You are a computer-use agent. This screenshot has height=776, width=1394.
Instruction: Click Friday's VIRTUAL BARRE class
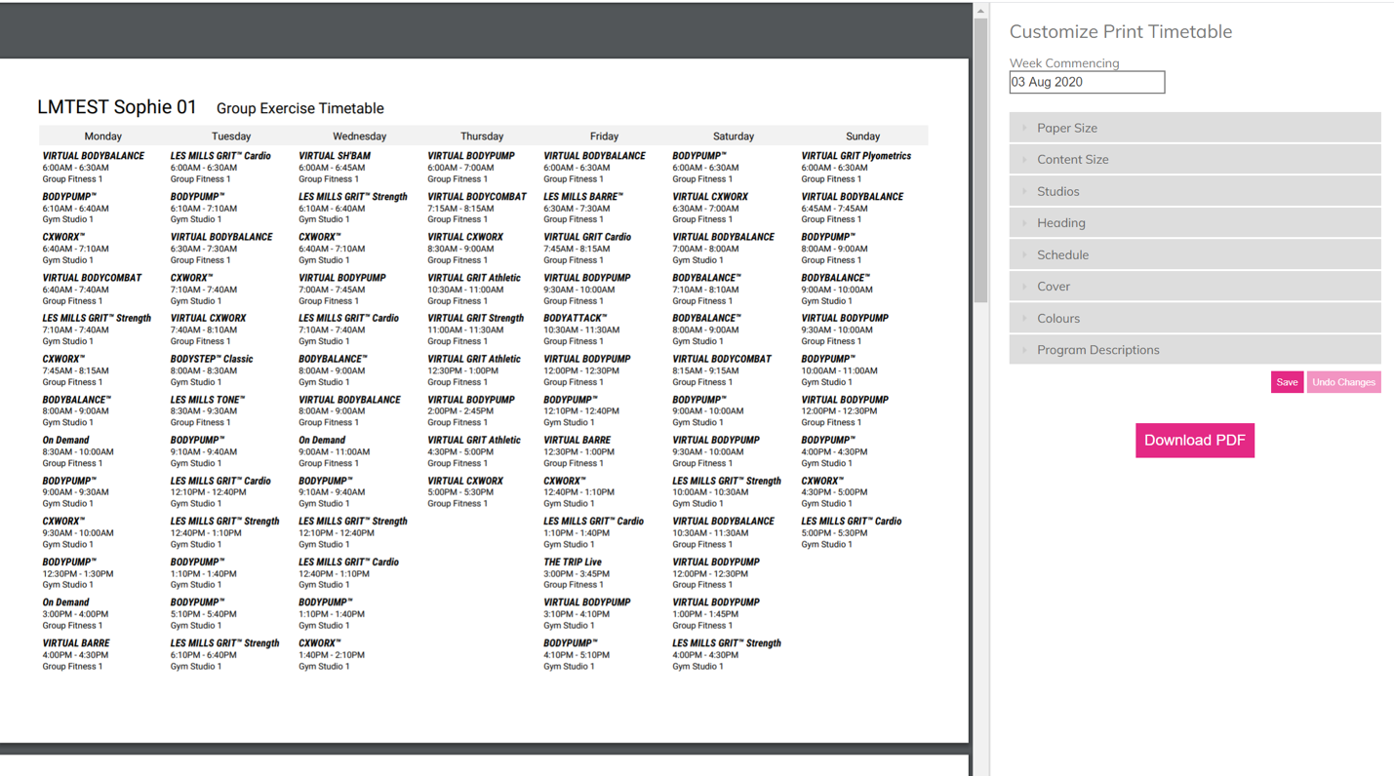tap(578, 451)
